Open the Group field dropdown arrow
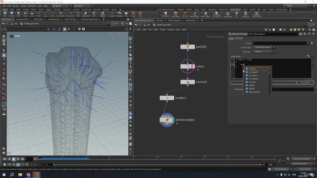The image size is (317, 178). [308, 43]
